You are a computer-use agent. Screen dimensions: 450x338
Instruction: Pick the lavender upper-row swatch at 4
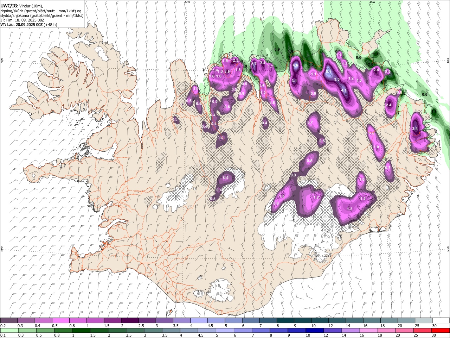click(x=199, y=321)
